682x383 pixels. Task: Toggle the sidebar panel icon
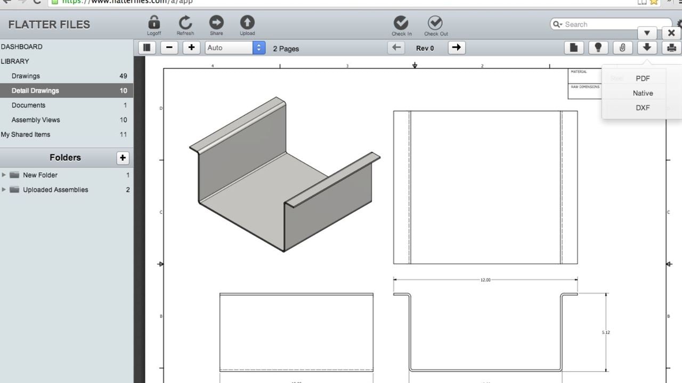(147, 48)
